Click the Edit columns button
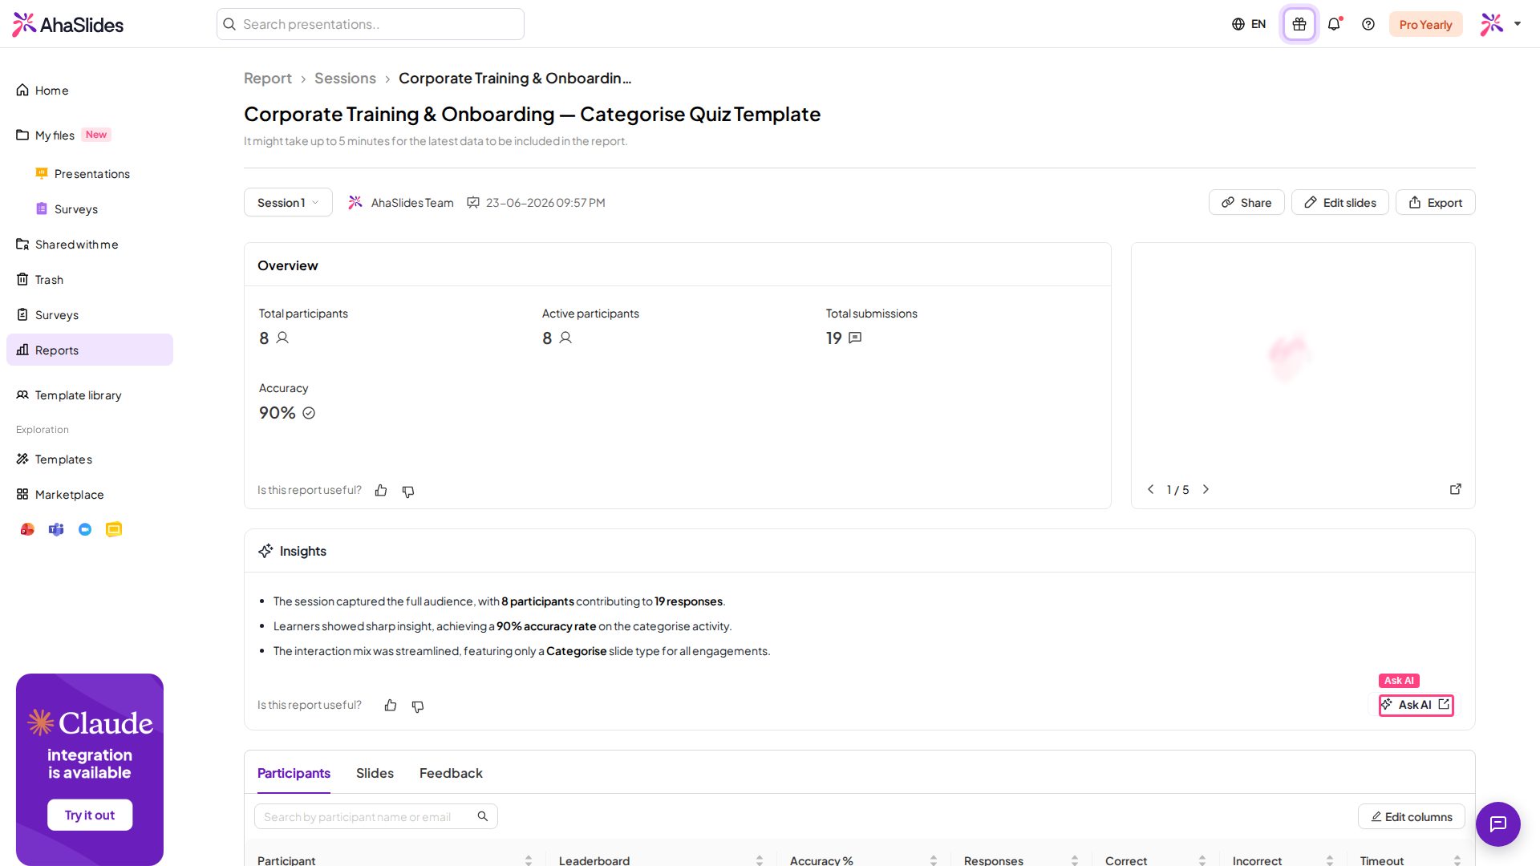The image size is (1540, 866). 1412,816
